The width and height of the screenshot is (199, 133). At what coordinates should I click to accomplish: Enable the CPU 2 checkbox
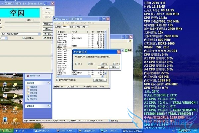[101, 64]
